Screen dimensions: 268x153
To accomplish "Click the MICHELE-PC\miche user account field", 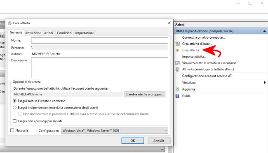I will coord(68,94).
